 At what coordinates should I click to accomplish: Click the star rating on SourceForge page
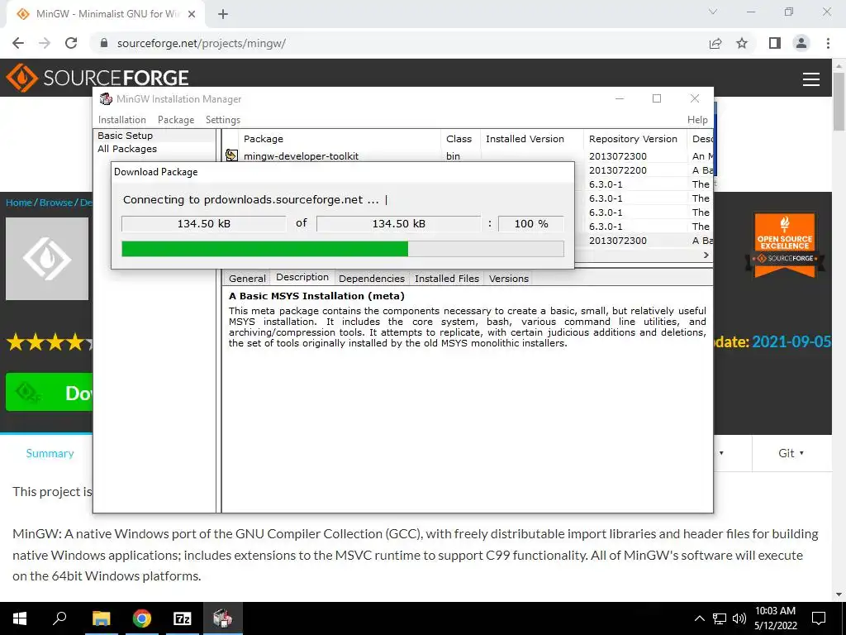pos(50,342)
